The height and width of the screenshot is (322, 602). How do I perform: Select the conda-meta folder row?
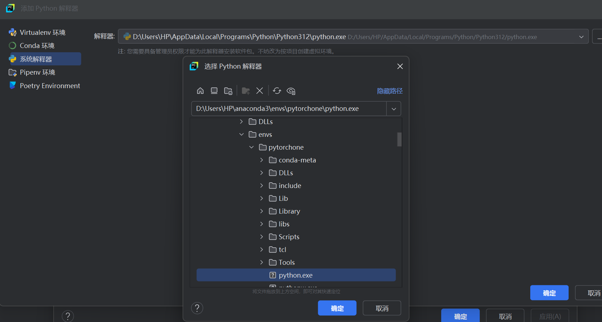coord(296,160)
